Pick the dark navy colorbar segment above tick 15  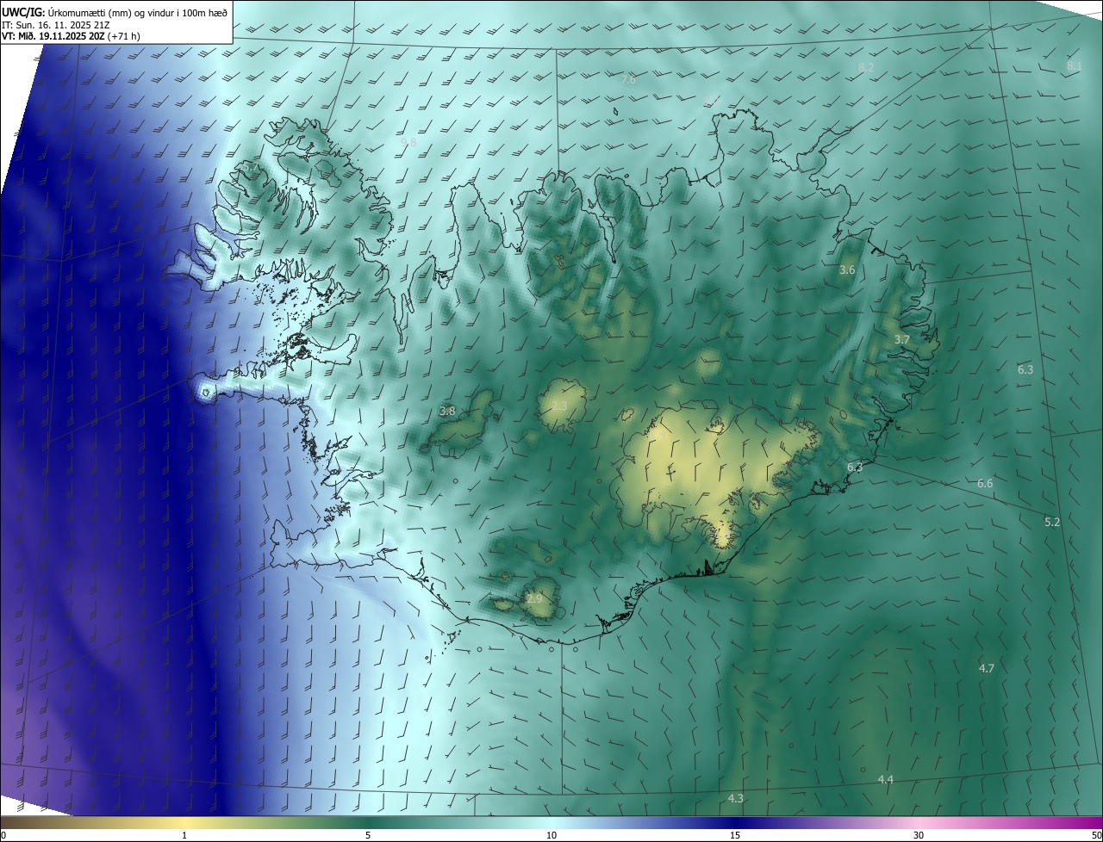(735, 823)
